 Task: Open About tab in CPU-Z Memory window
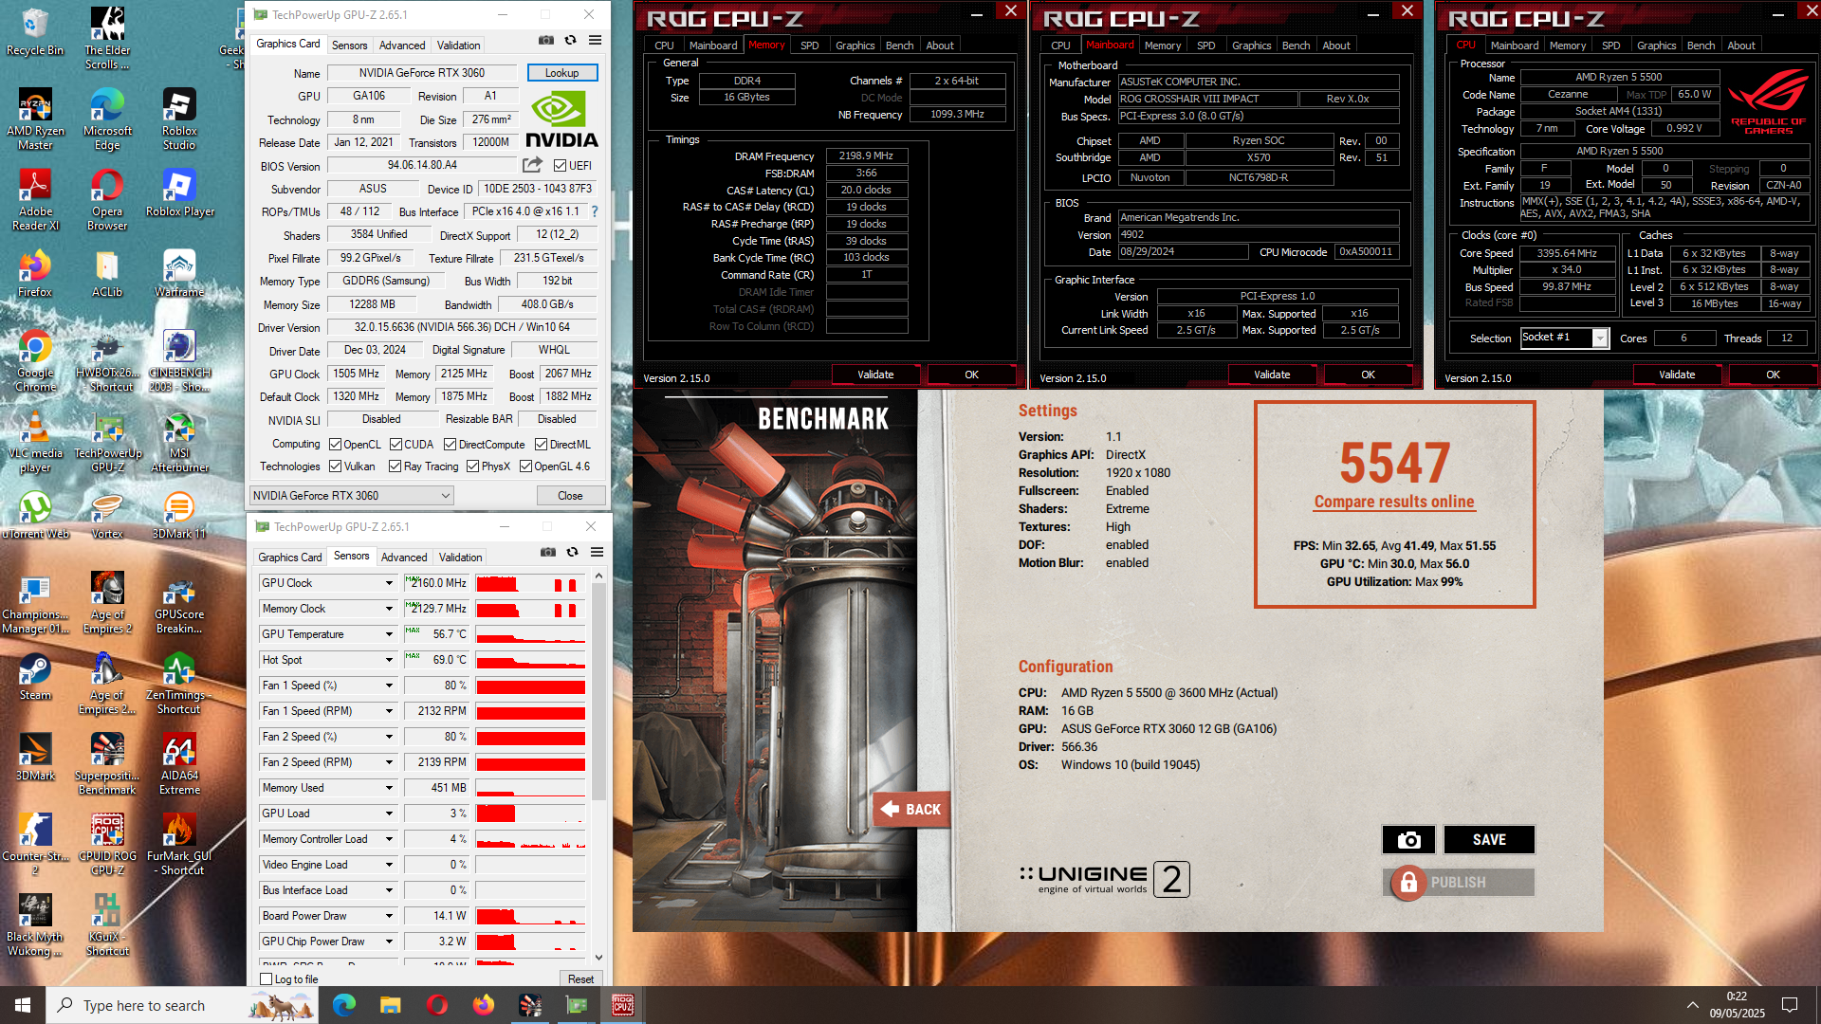[x=940, y=46]
